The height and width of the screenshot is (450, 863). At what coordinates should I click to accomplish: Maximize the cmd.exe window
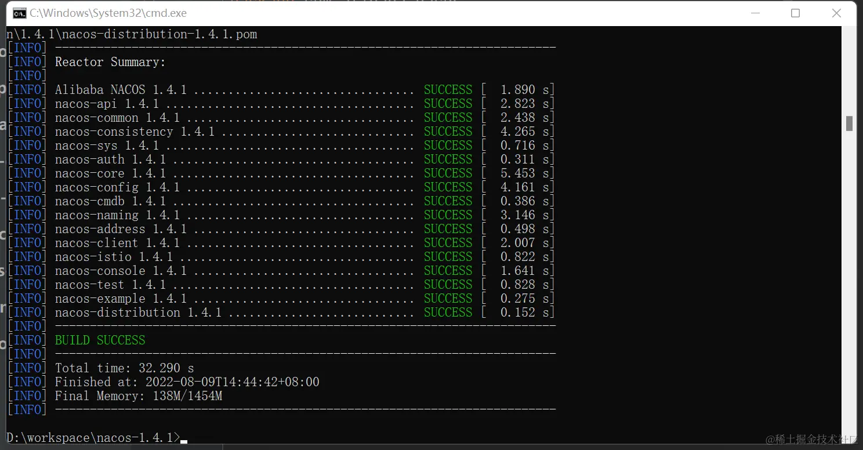[x=795, y=13]
